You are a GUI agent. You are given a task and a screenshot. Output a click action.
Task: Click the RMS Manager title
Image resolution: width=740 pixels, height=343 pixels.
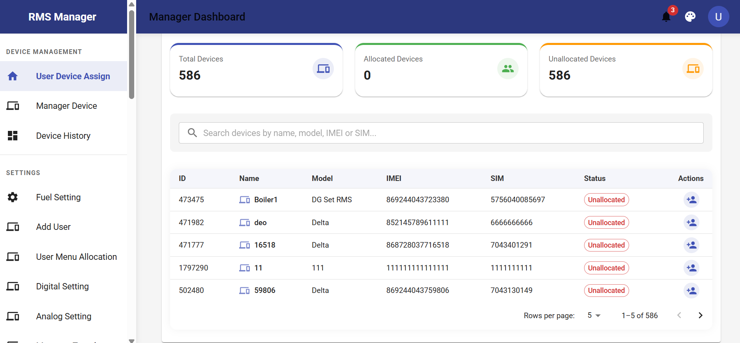62,17
